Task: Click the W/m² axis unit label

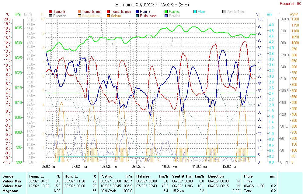Action: click(294, 14)
